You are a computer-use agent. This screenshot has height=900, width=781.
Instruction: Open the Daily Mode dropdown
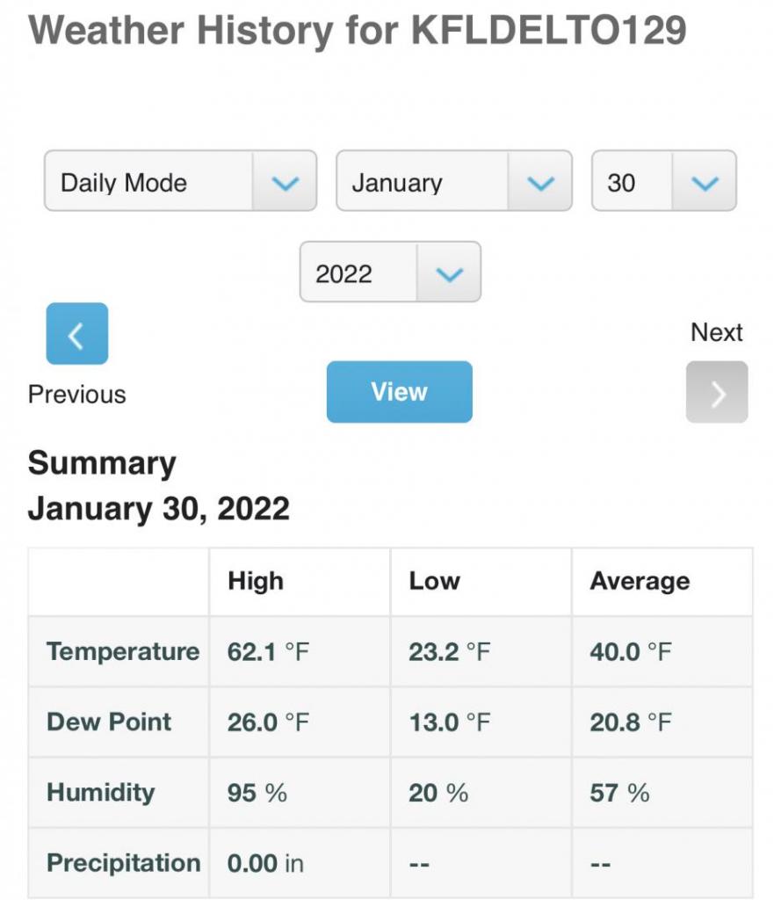tap(180, 181)
